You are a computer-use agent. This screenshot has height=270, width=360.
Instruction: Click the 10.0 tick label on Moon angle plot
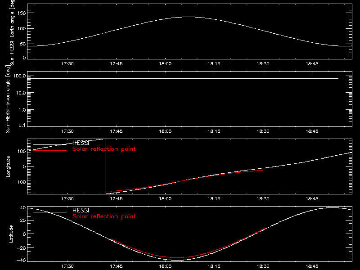(x=21, y=93)
